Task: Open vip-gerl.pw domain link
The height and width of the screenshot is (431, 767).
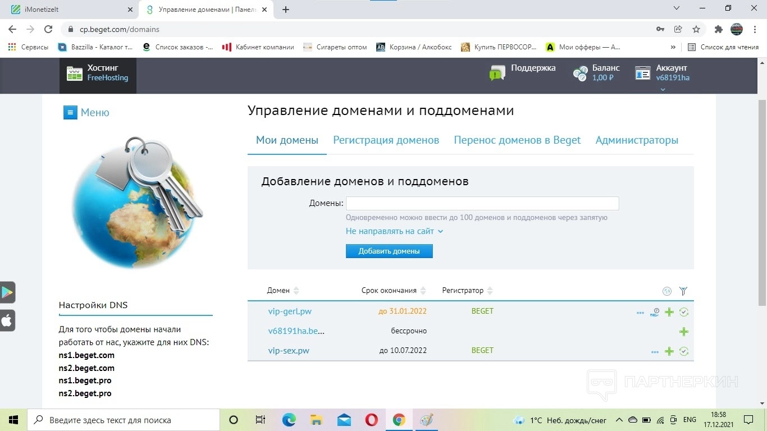Action: [x=290, y=311]
